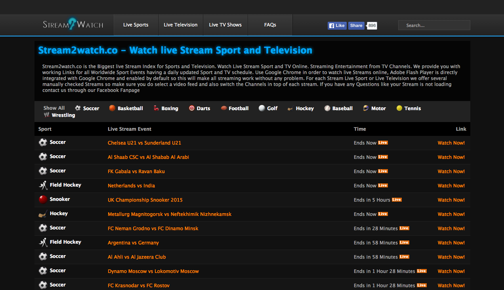Screen dimensions: 504x290
Task: Go to Live TV Shows tab
Action: click(225, 25)
